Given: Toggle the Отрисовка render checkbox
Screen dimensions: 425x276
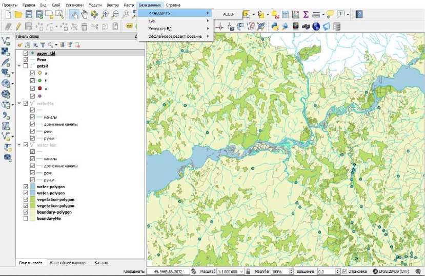Looking at the screenshot, I should click(345, 271).
